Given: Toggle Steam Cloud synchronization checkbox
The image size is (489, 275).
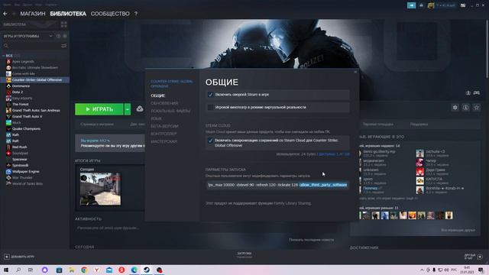Looking at the screenshot, I should click(211, 141).
